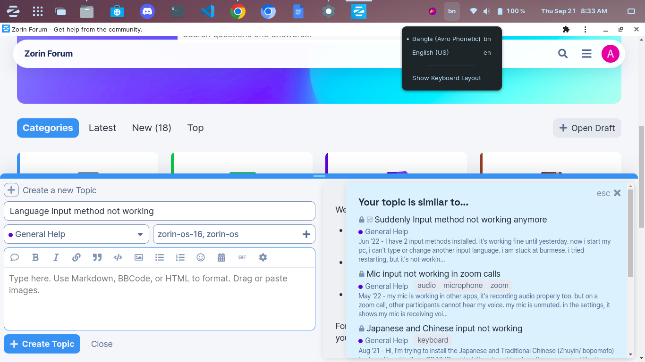Open Settings gear in top panel
645x362 pixels.
point(329,11)
